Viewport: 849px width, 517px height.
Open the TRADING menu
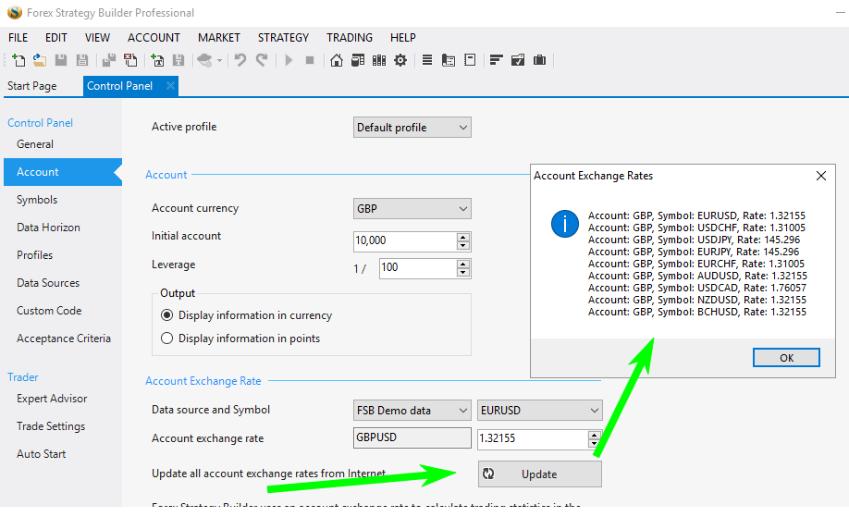350,37
